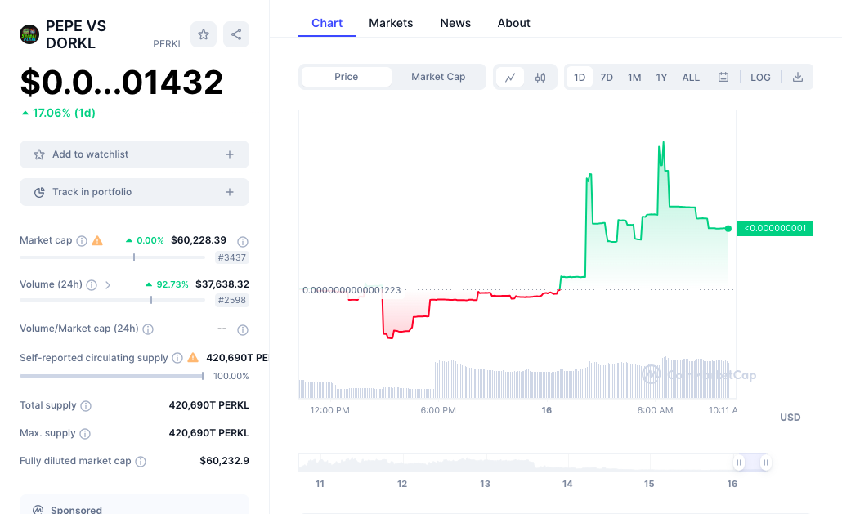Screen dimensions: 842x514
Task: Click the USD currency label under chart
Action: point(790,418)
